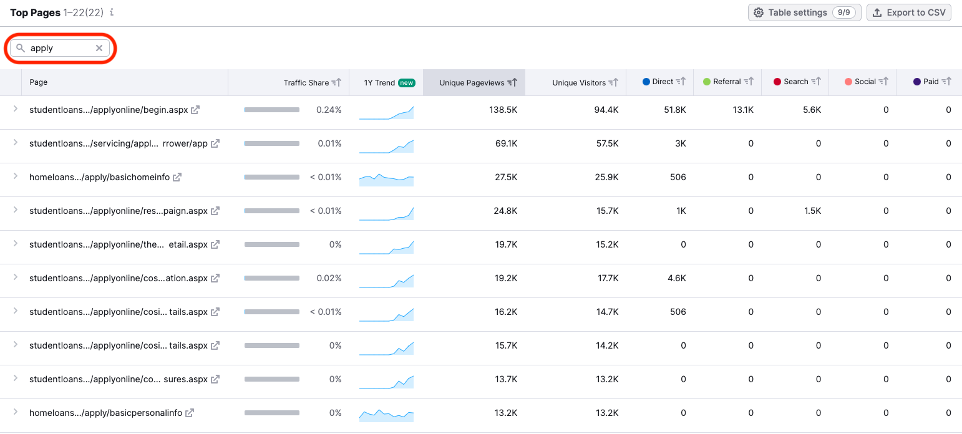The width and height of the screenshot is (962, 434).
Task: Expand the cos...ation.aspx row
Action: click(x=15, y=277)
